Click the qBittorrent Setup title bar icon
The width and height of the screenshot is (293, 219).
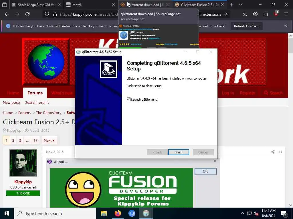pyautogui.click(x=78, y=52)
